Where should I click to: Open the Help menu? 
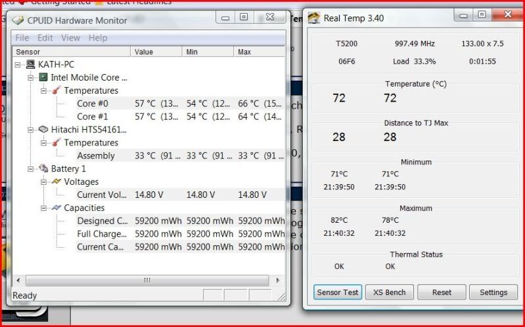click(x=98, y=38)
